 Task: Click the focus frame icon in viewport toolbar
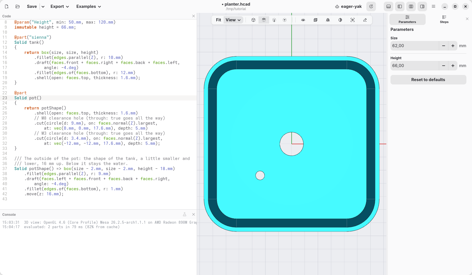tap(353, 20)
